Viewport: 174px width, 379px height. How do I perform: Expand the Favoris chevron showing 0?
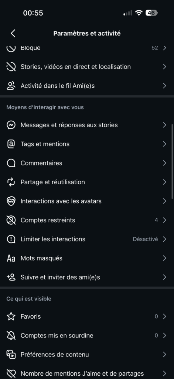(165, 316)
